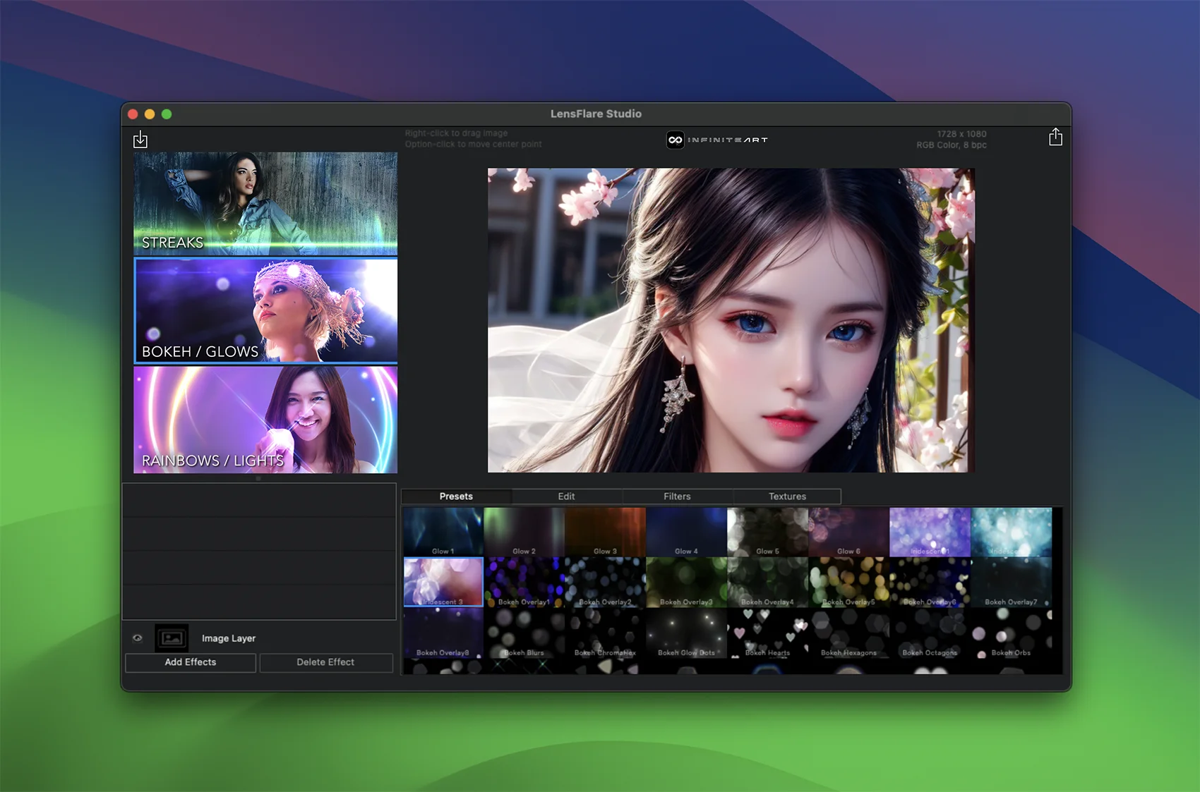1200x792 pixels.
Task: Open the Streaks effects category
Action: click(x=265, y=203)
